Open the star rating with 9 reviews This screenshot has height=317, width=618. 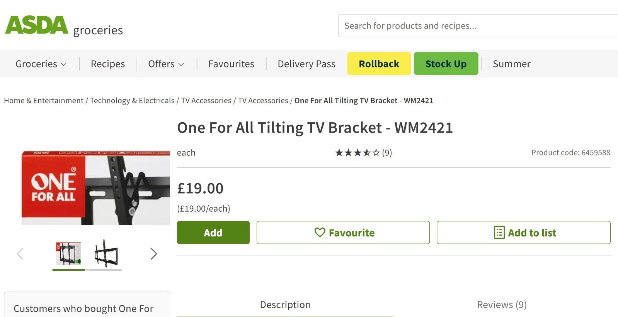point(363,153)
